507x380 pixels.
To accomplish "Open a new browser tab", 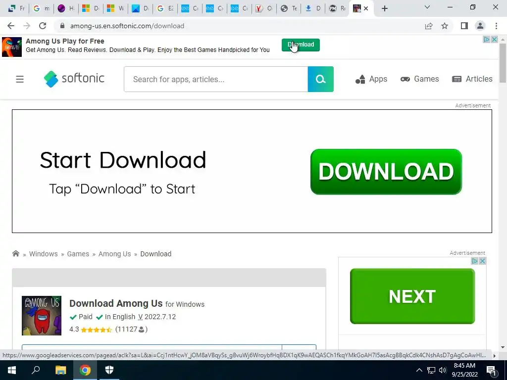I will [384, 8].
